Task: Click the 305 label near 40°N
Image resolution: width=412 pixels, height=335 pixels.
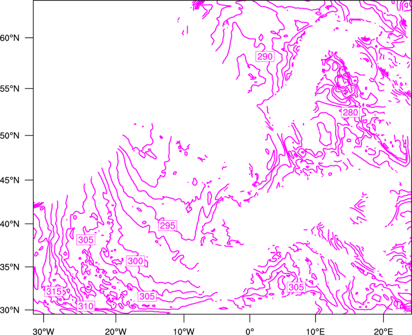Action: (x=85, y=240)
